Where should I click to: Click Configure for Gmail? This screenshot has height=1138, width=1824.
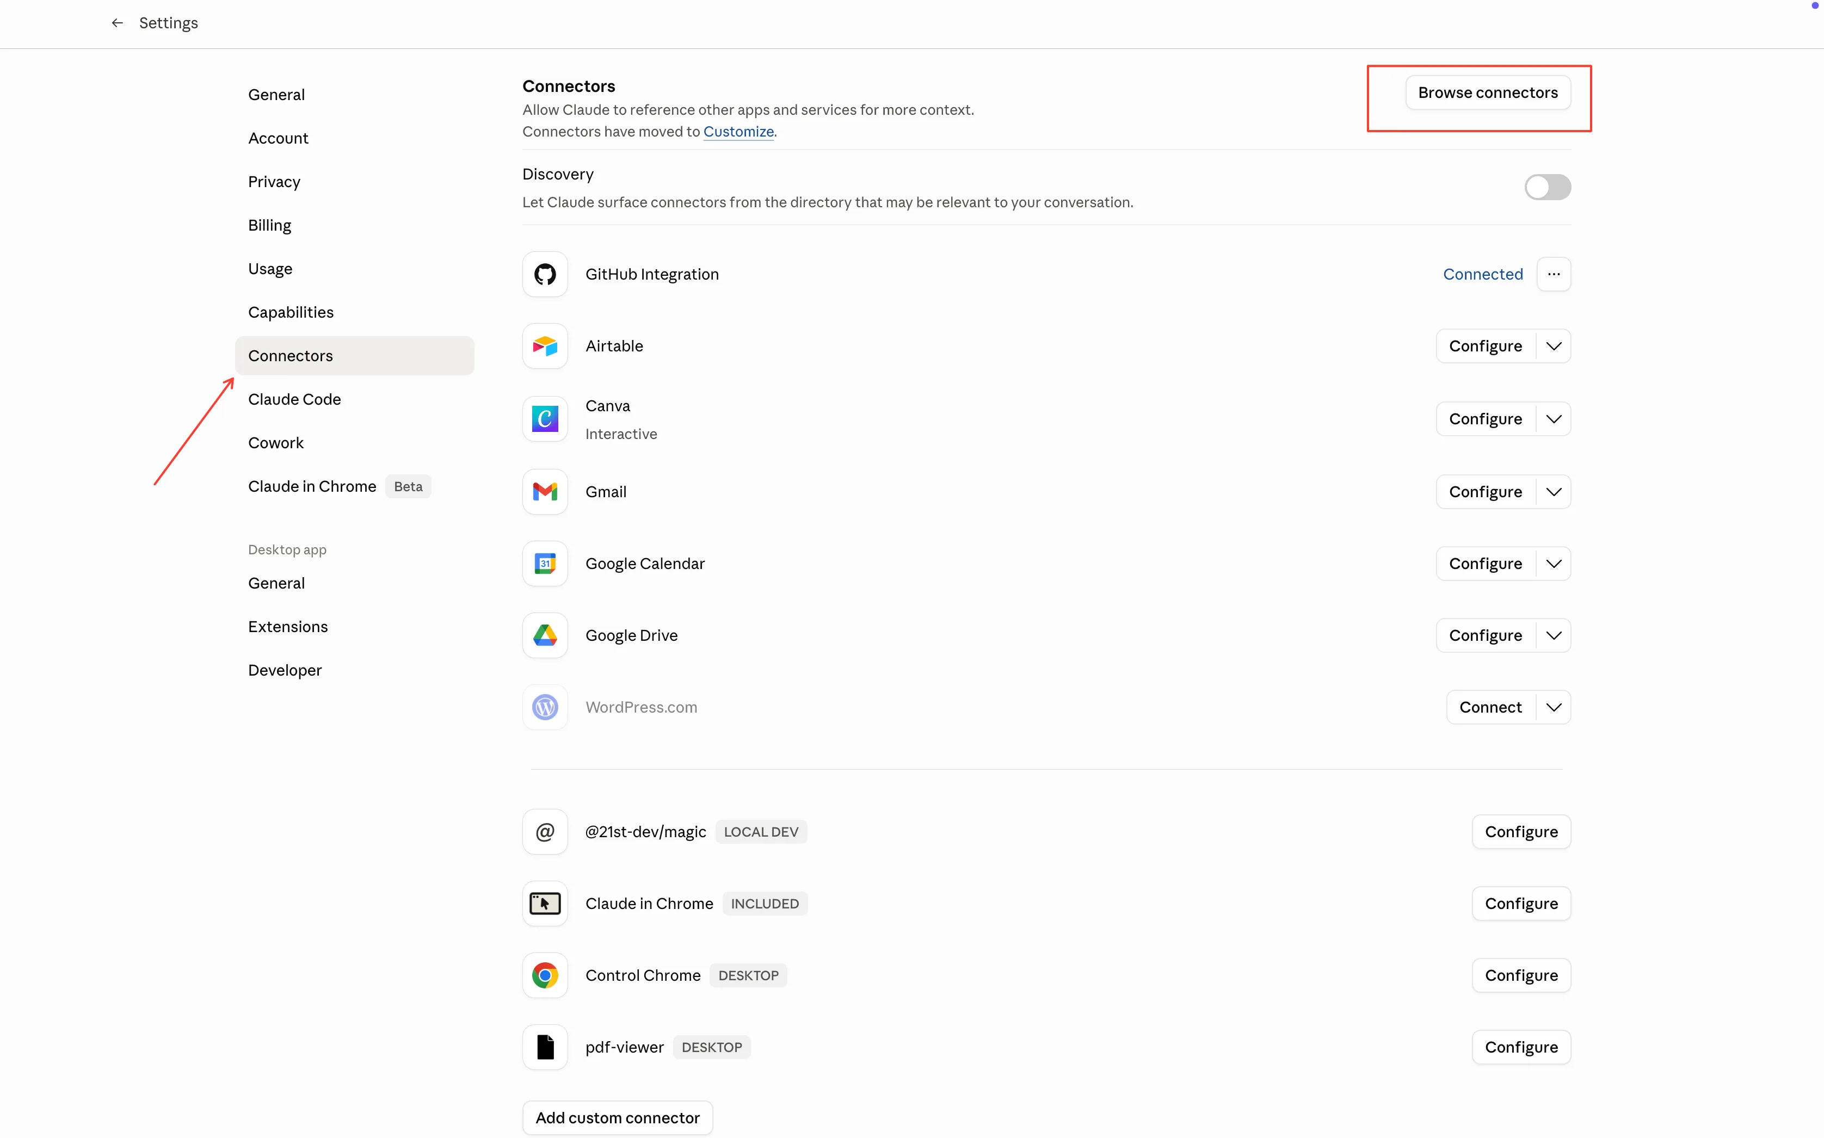coord(1485,491)
